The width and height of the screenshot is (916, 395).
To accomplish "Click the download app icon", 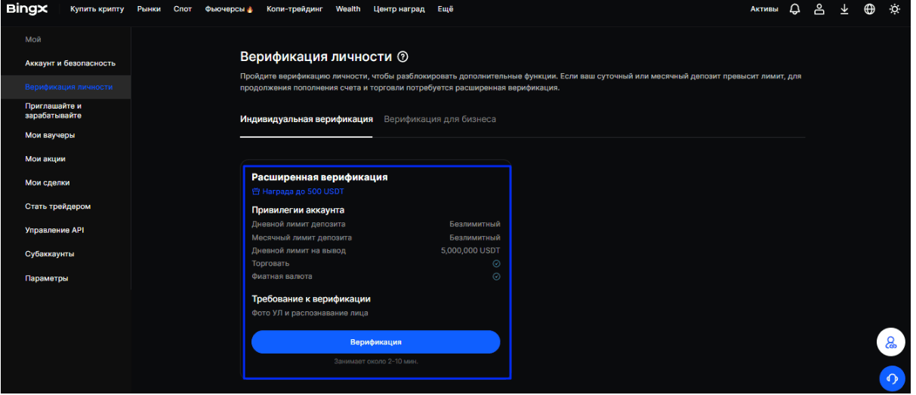I will coord(844,9).
